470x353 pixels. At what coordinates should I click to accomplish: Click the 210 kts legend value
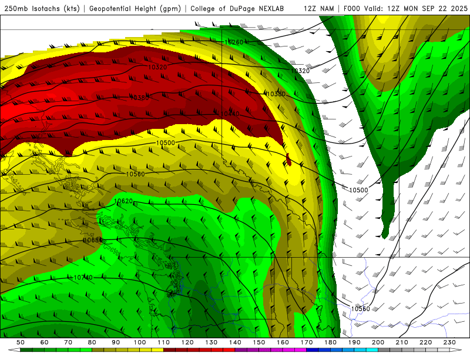pyautogui.click(x=402, y=342)
